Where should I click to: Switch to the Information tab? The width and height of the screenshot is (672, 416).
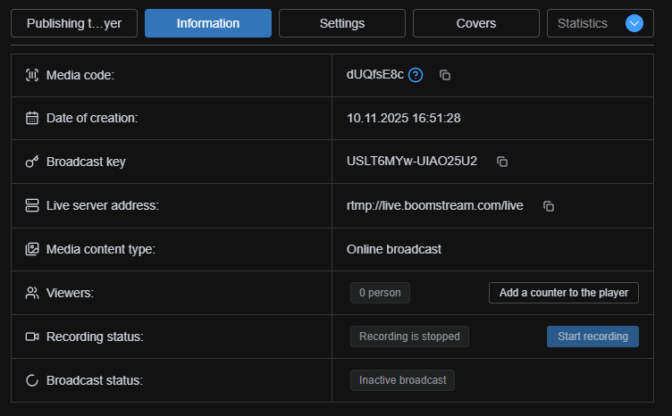[208, 23]
